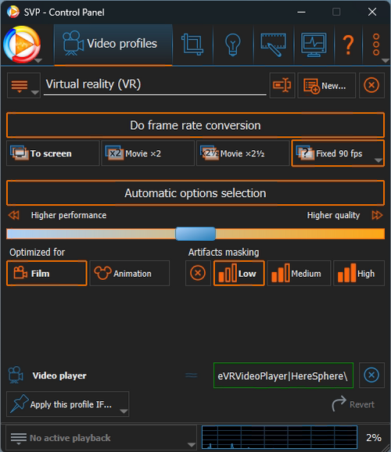Expand the Fixed 90 fps dropdown arrow
The width and height of the screenshot is (391, 452).
(378, 160)
